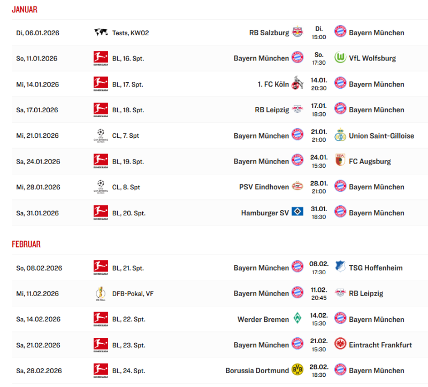
Task: Click the TSG Hoffenheim crest
Action: point(340,267)
